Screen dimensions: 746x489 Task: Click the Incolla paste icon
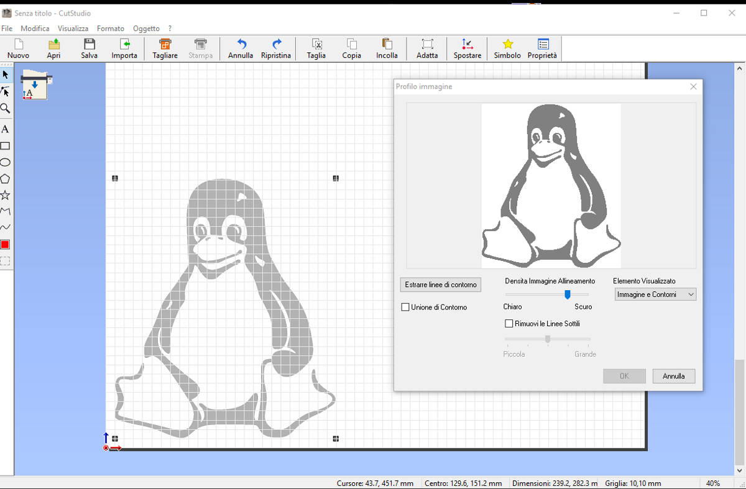click(387, 48)
